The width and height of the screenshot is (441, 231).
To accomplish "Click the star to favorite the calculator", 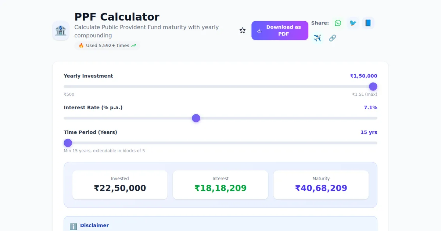I will point(243,30).
